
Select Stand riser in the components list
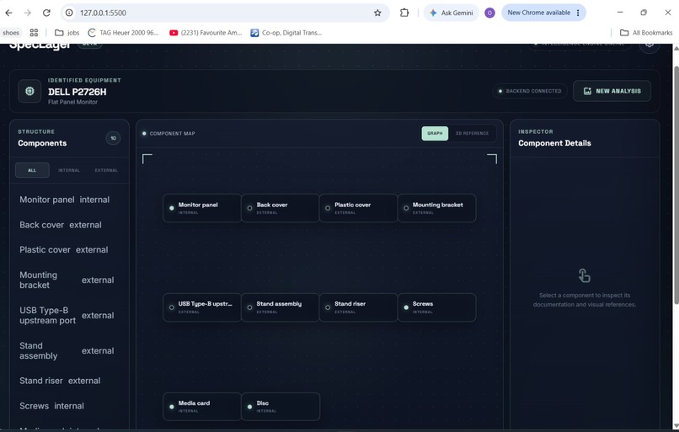(69, 381)
